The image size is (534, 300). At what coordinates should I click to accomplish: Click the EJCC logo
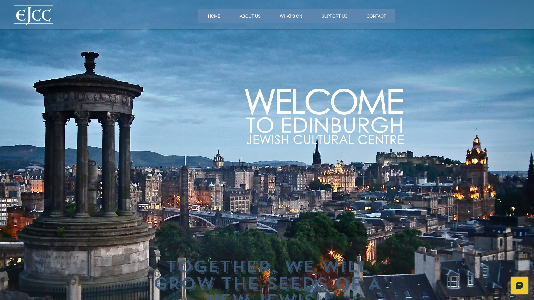pyautogui.click(x=33, y=15)
